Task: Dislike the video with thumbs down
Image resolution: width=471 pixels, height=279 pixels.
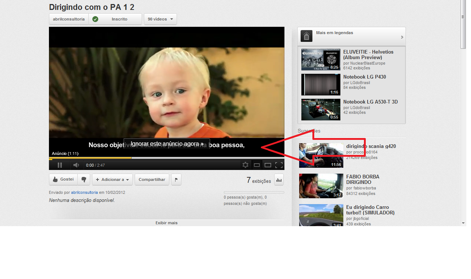Action: pos(84,180)
